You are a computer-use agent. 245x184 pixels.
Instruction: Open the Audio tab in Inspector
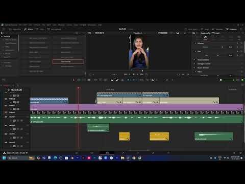[x=205, y=38]
